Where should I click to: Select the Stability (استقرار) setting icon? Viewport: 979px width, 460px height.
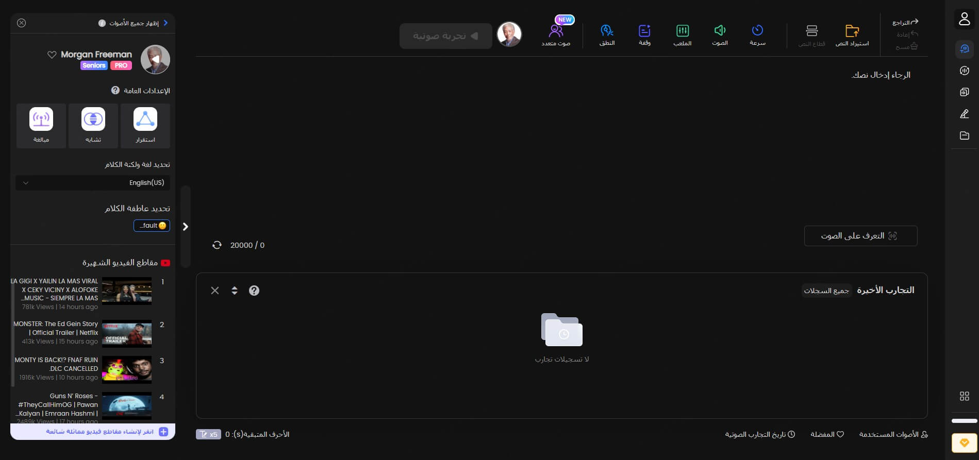(x=145, y=120)
